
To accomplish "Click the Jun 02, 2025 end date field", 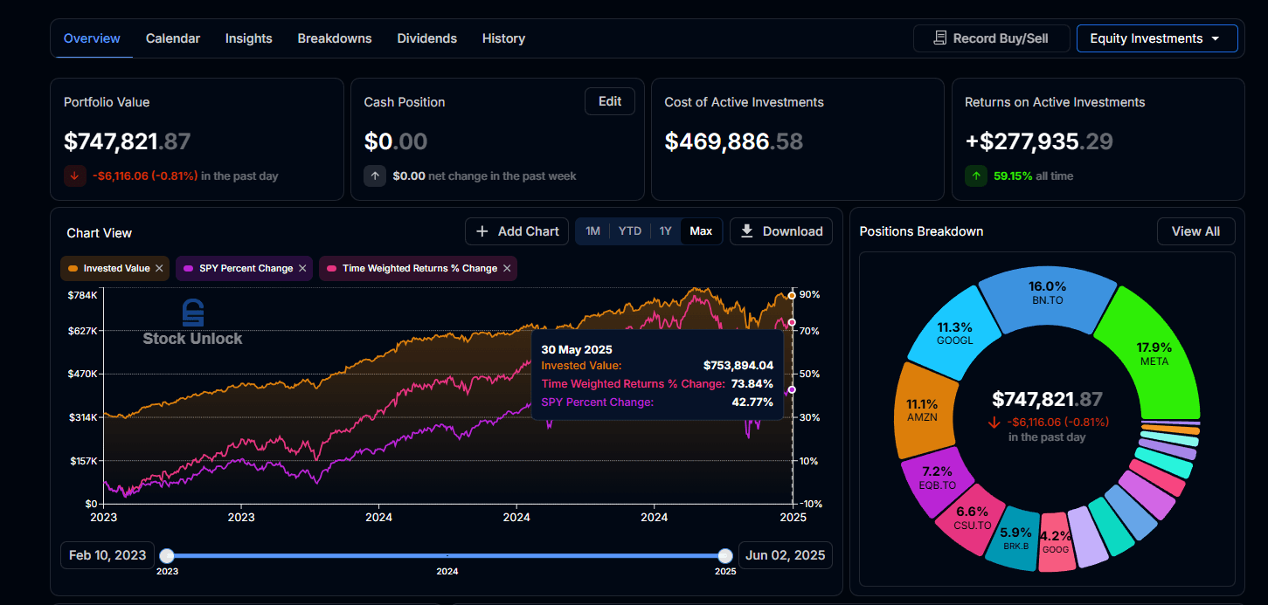I will [786, 555].
